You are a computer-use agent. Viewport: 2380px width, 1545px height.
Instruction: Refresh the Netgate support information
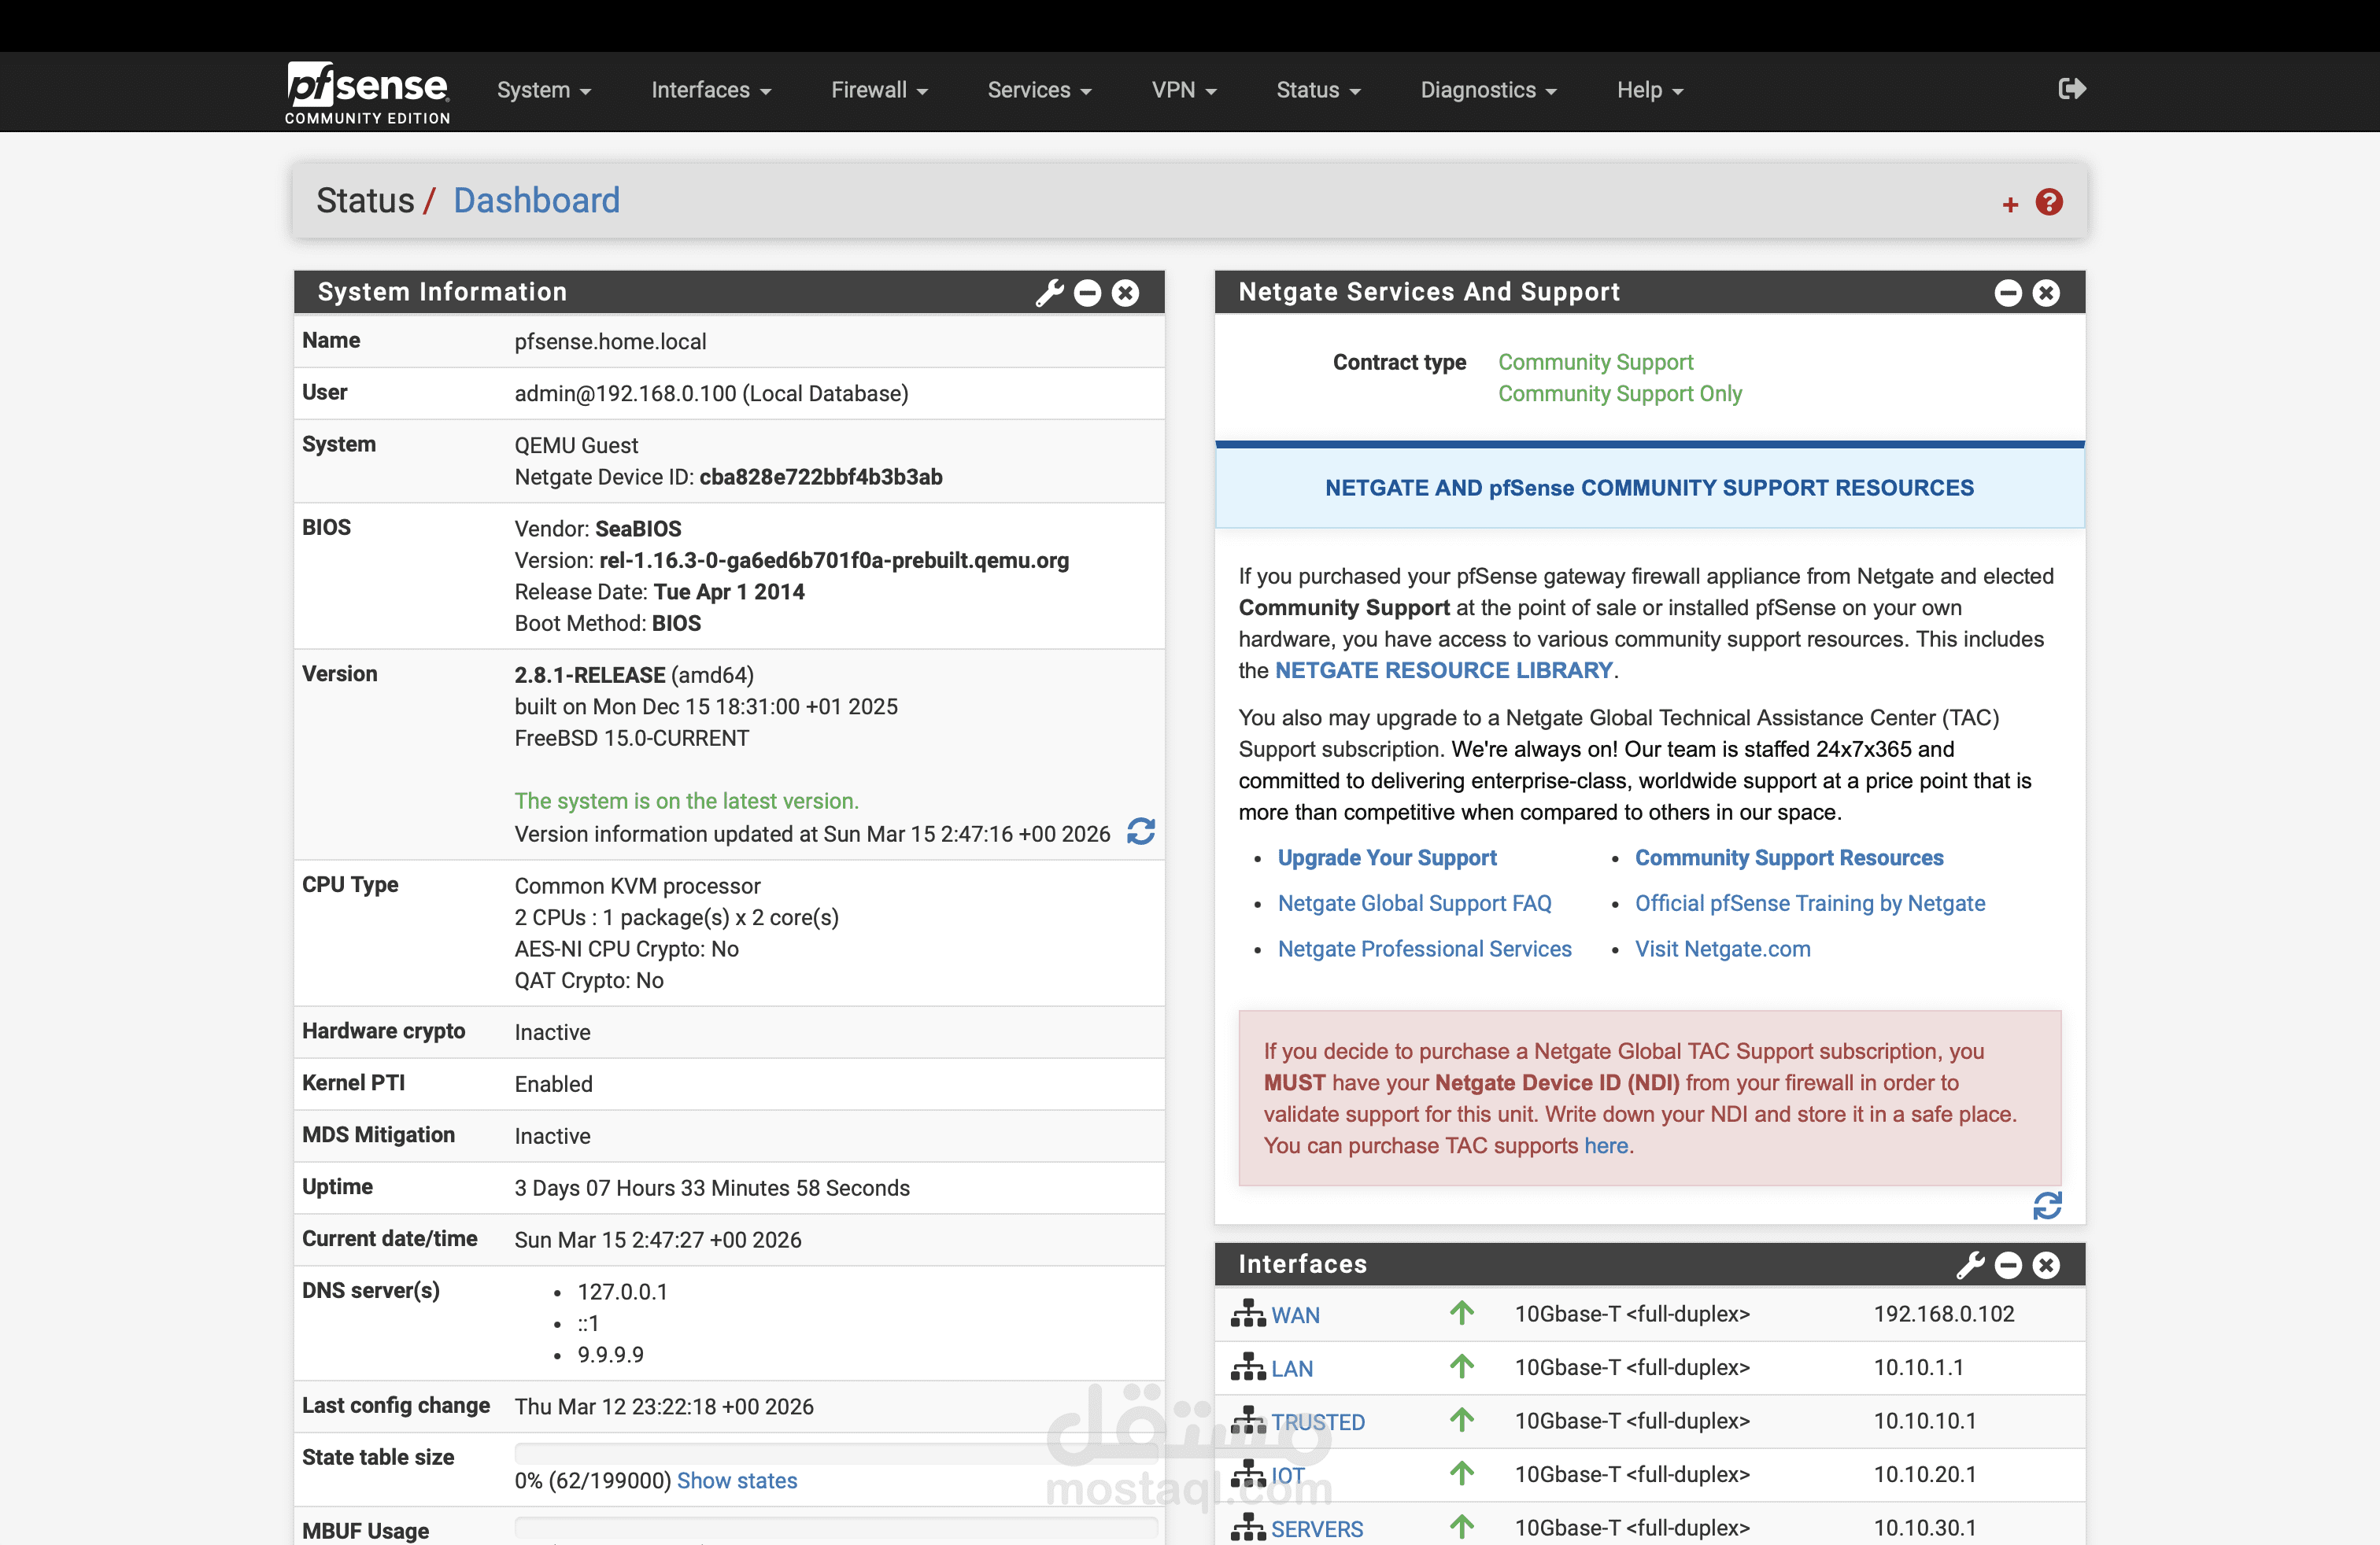coord(2046,1206)
